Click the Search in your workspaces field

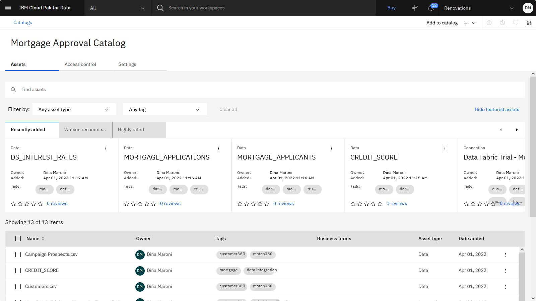pyautogui.click(x=263, y=8)
